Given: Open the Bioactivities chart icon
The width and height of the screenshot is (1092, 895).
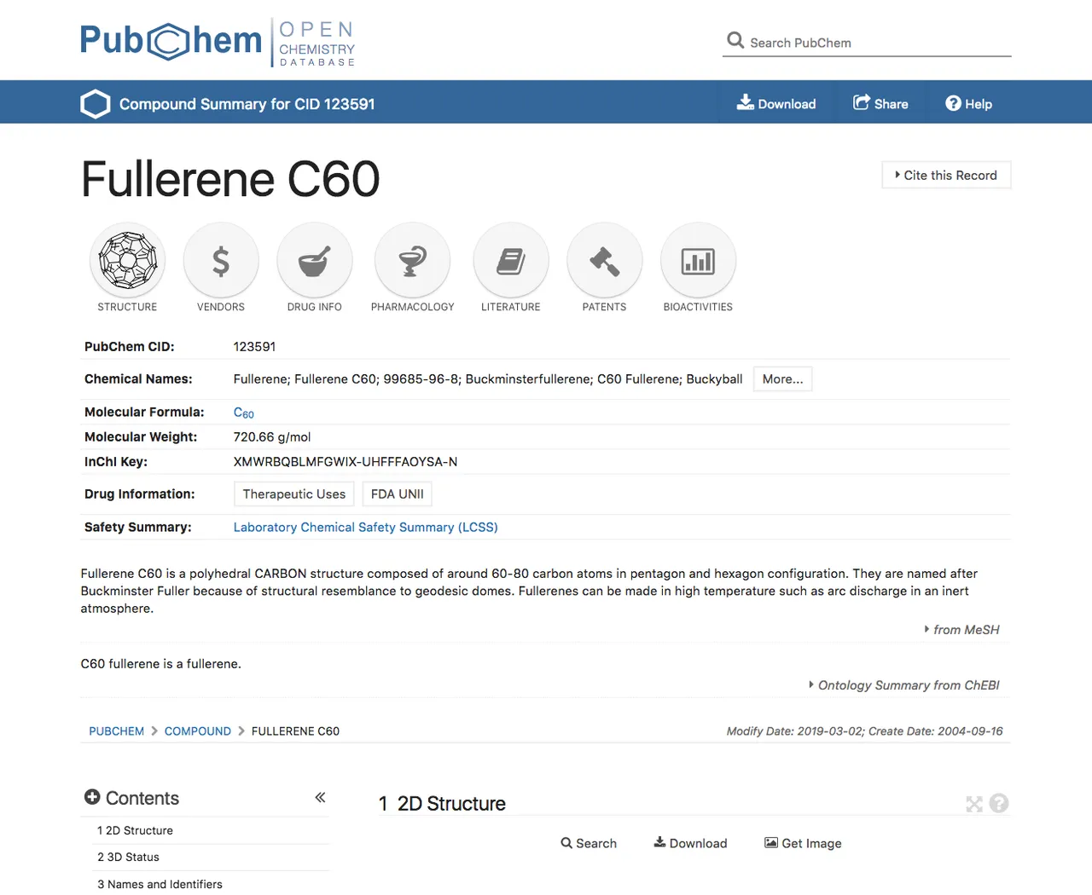Looking at the screenshot, I should point(698,260).
